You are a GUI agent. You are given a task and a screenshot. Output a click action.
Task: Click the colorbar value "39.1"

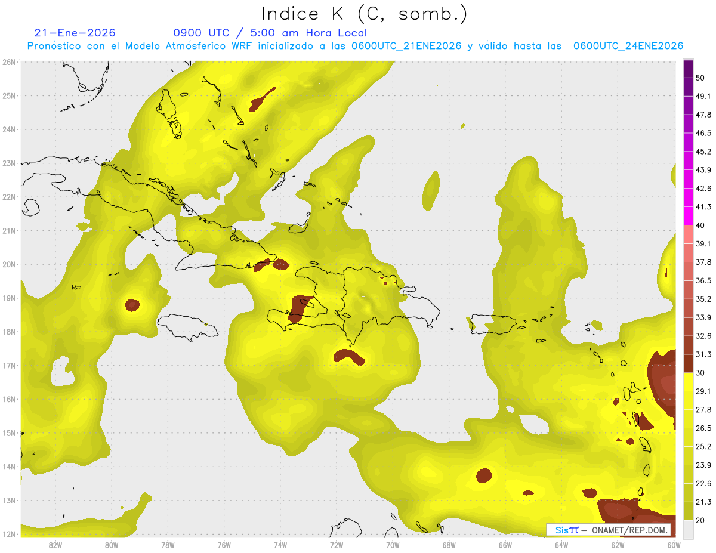pos(703,244)
